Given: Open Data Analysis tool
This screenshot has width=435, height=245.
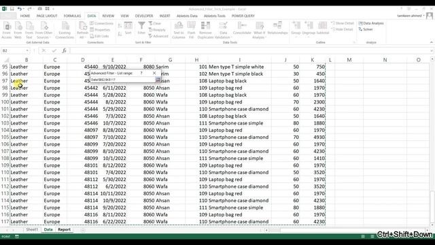Looking at the screenshot, I should (371, 23).
